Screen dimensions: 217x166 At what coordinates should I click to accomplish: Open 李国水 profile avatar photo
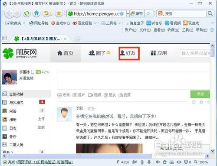tap(10, 77)
